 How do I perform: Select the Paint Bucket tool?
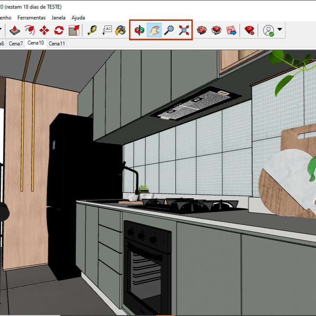point(120,30)
